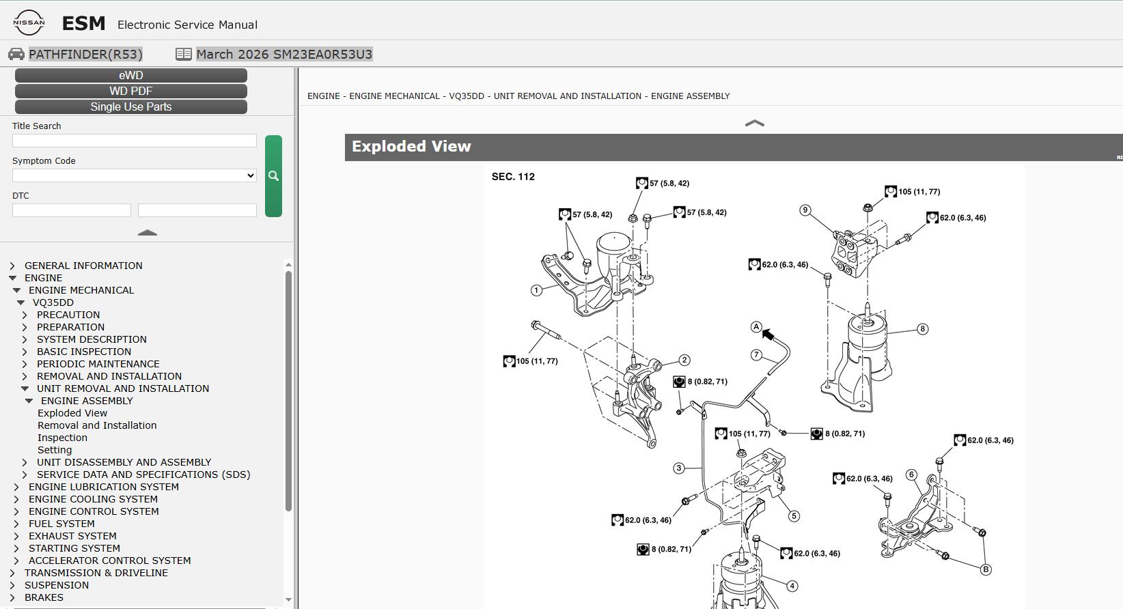Open the Single Use Parts button
This screenshot has width=1123, height=609.
pyautogui.click(x=131, y=107)
